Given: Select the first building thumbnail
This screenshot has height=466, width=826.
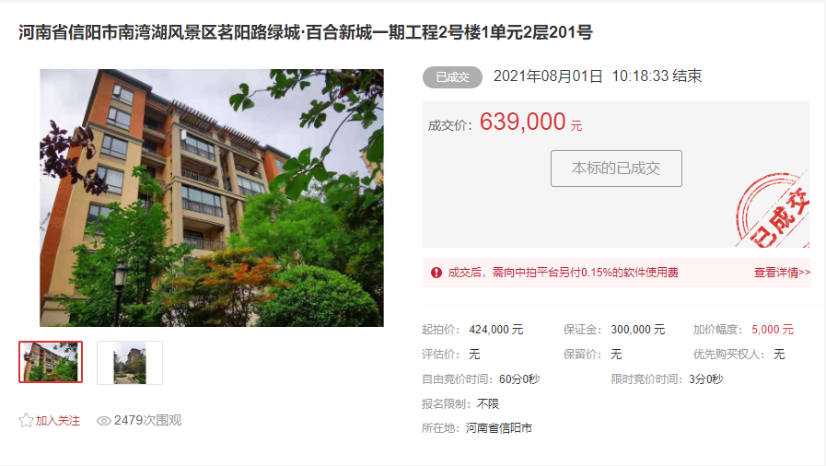Looking at the screenshot, I should [51, 362].
